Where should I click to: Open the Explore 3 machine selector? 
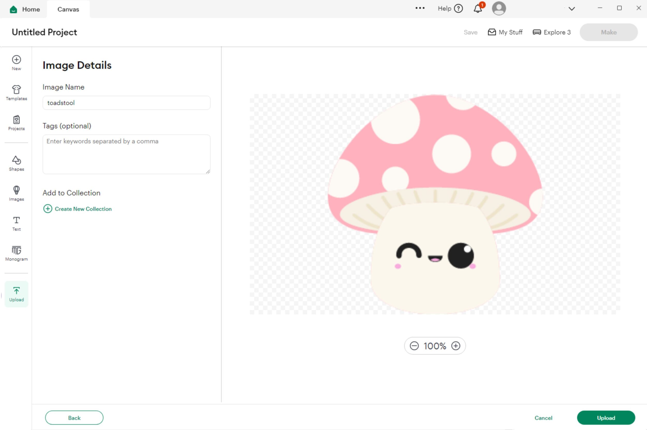pos(552,32)
